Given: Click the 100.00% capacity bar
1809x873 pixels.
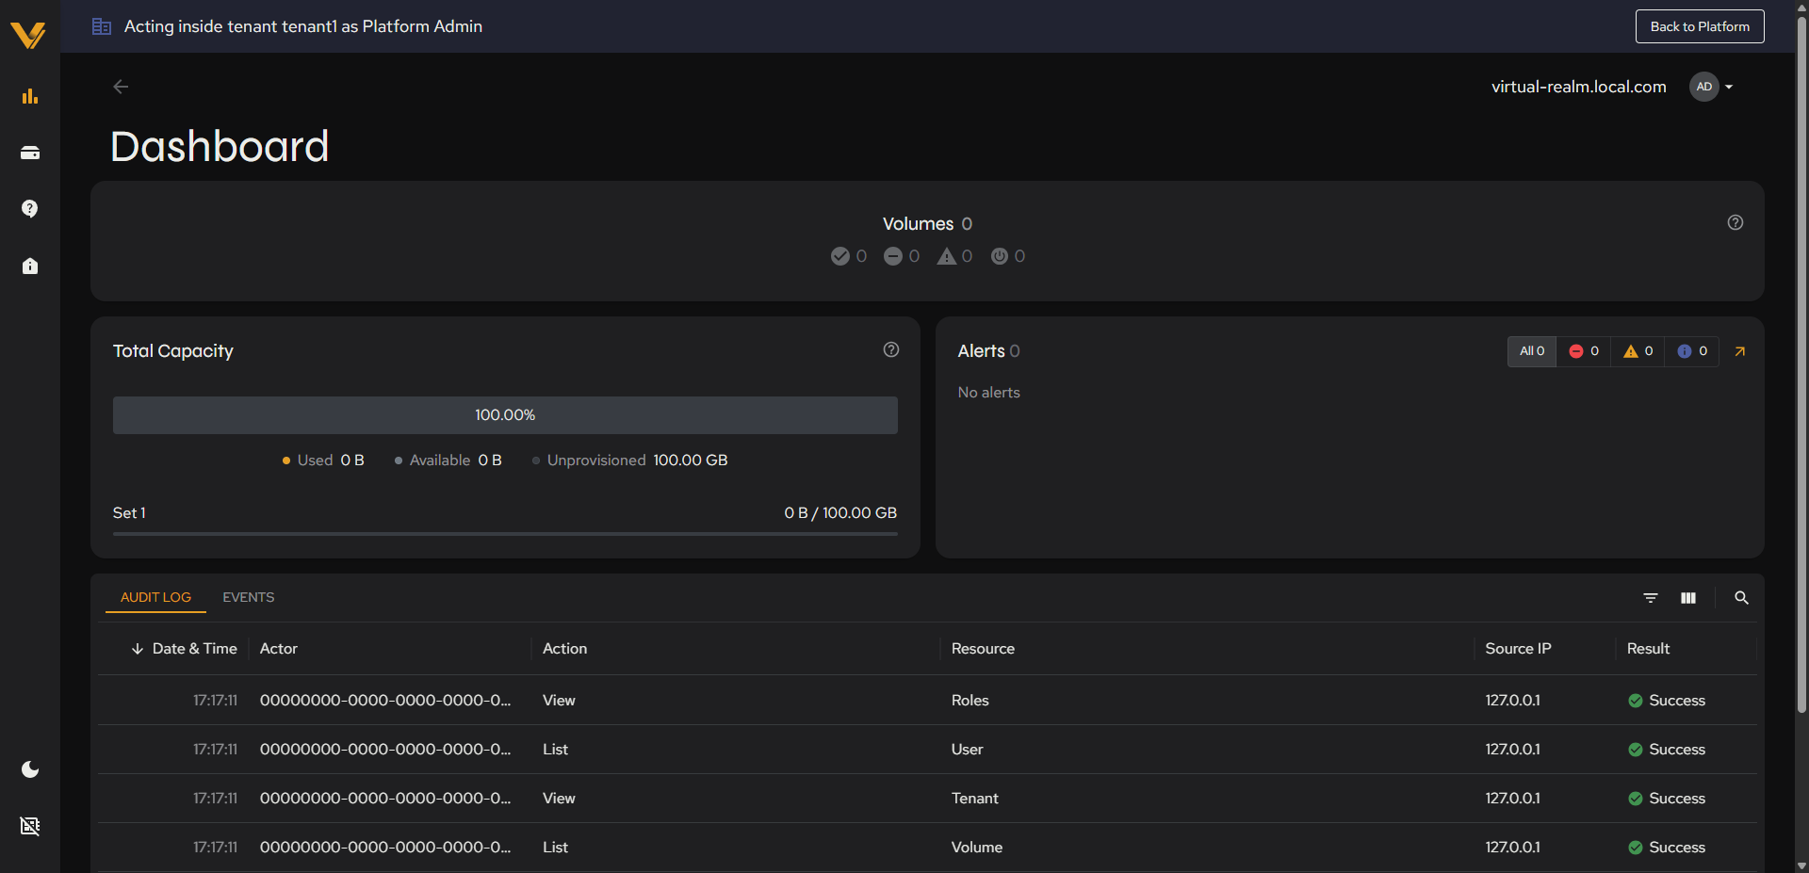Looking at the screenshot, I should [505, 415].
